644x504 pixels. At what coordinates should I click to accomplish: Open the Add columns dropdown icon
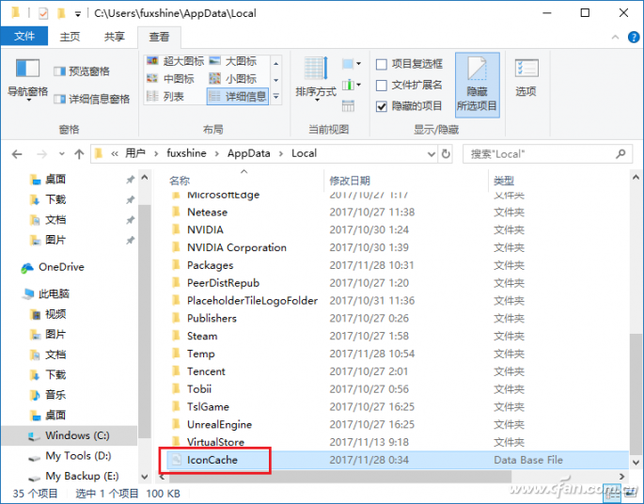[x=352, y=85]
